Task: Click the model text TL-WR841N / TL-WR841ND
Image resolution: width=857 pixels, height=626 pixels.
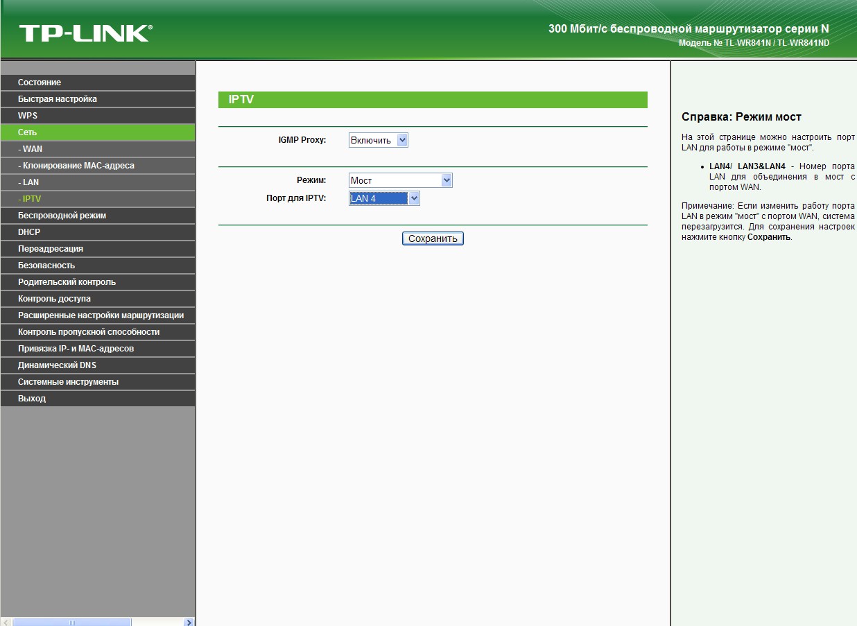Action: pyautogui.click(x=777, y=43)
